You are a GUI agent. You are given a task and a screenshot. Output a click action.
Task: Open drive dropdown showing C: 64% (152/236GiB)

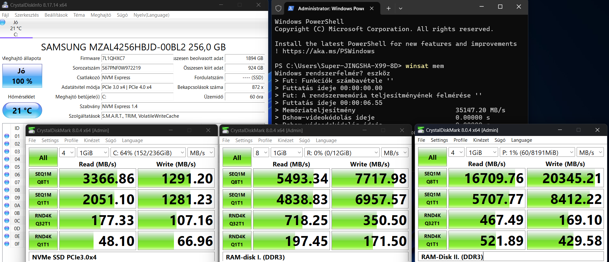click(x=148, y=153)
